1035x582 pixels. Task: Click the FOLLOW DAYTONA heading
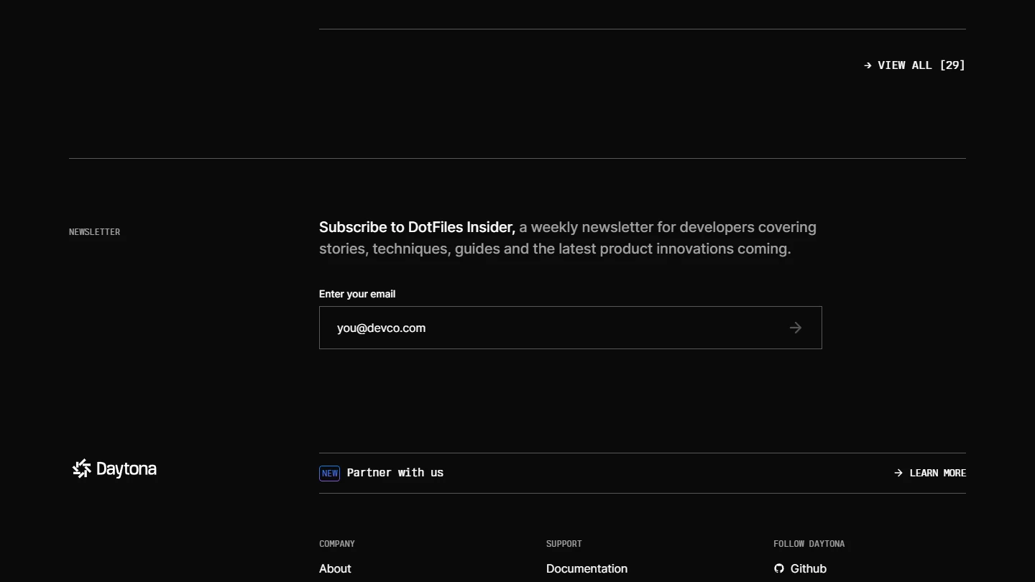coord(809,544)
